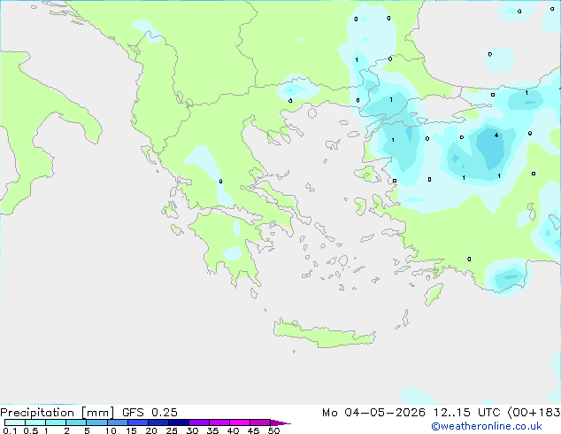The height and width of the screenshot is (434, 561).
Task: Click the "Precipitation" title text
Action: tap(37, 413)
